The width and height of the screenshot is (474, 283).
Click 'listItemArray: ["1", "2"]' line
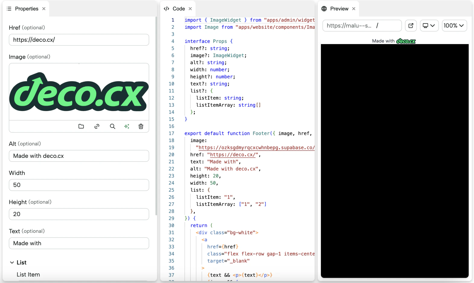[231, 204]
